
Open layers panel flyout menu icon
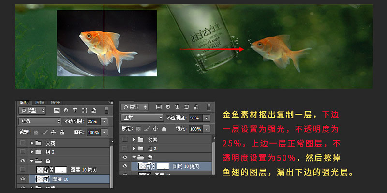coord(111,102)
